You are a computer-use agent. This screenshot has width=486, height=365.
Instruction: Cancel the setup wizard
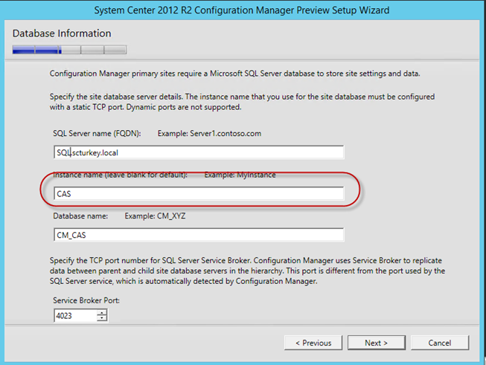click(440, 343)
